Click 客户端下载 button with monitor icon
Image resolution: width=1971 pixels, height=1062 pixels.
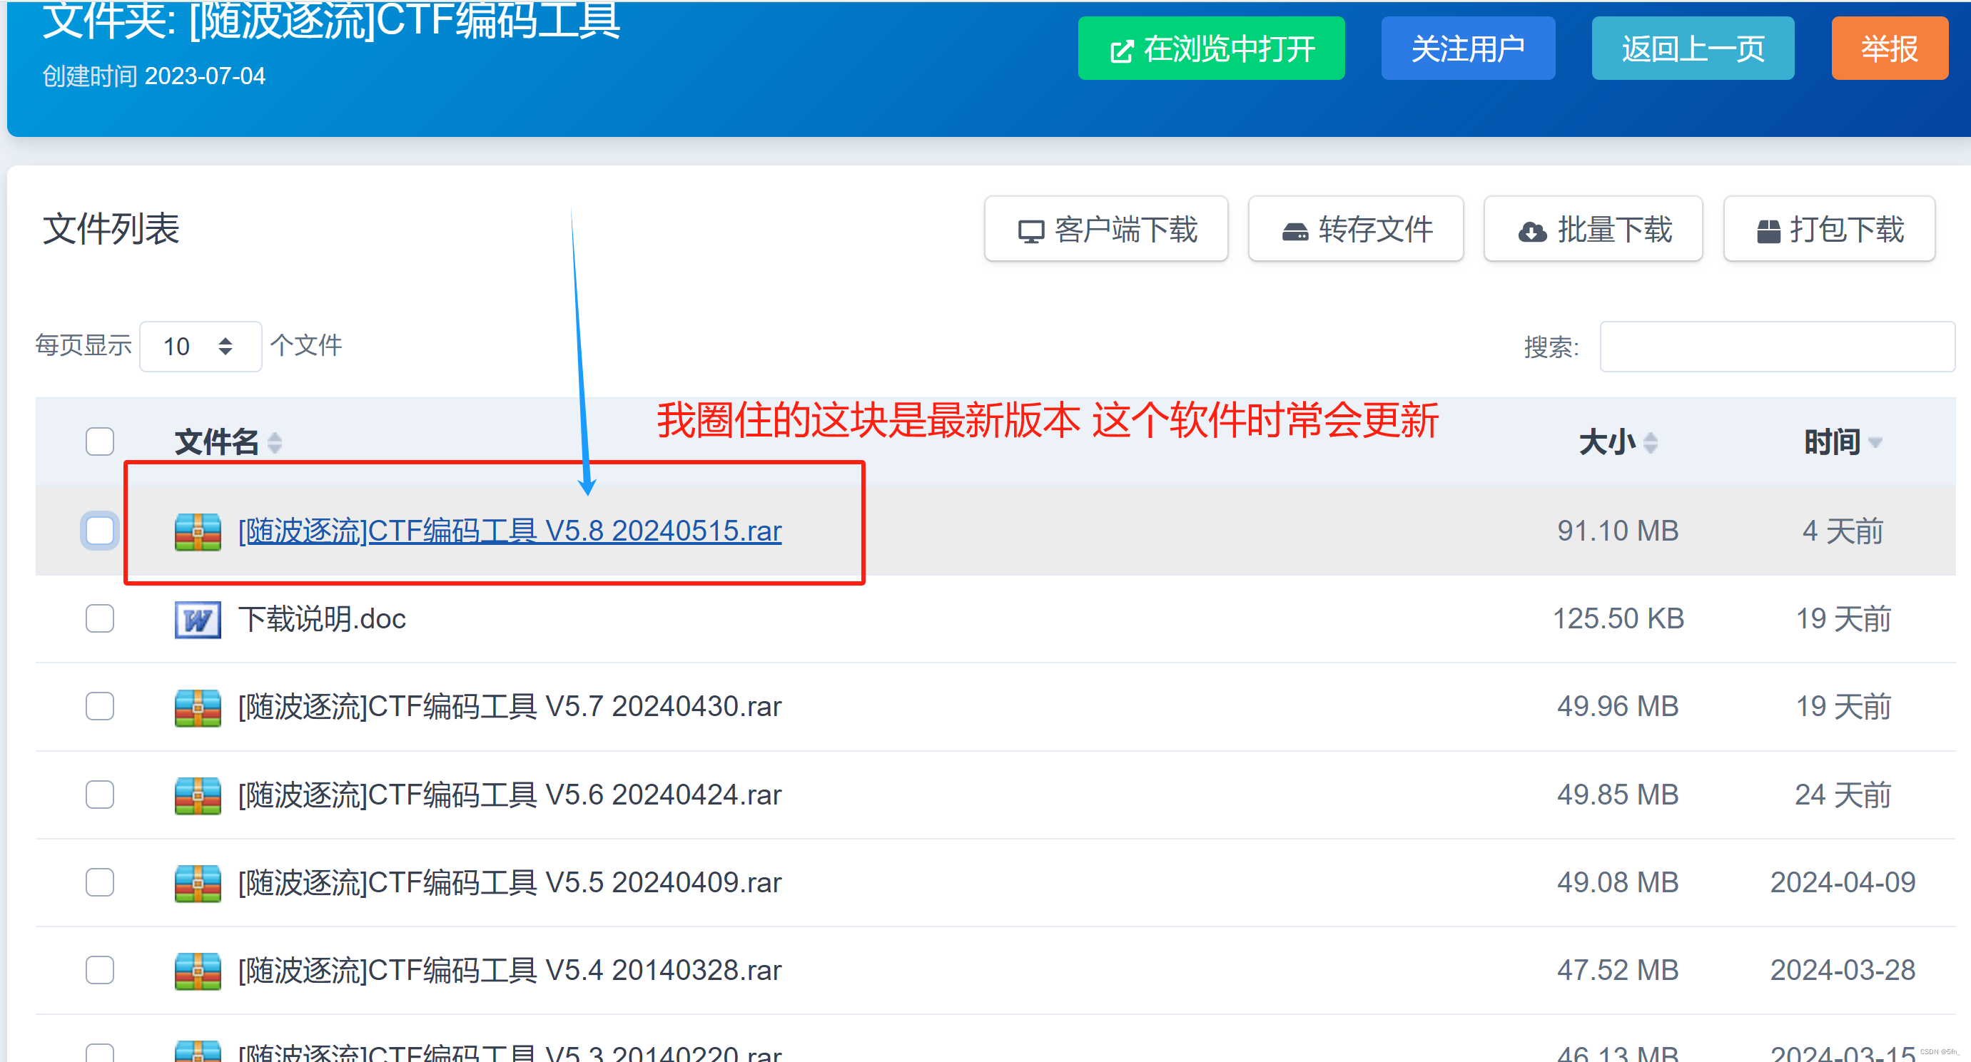1105,230
